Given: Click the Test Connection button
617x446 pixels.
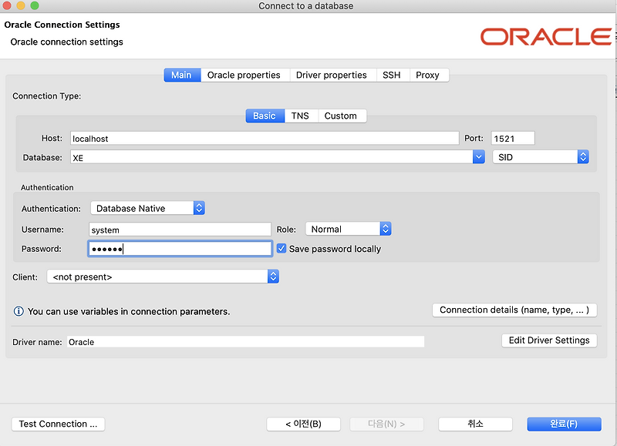Looking at the screenshot, I should tap(58, 424).
